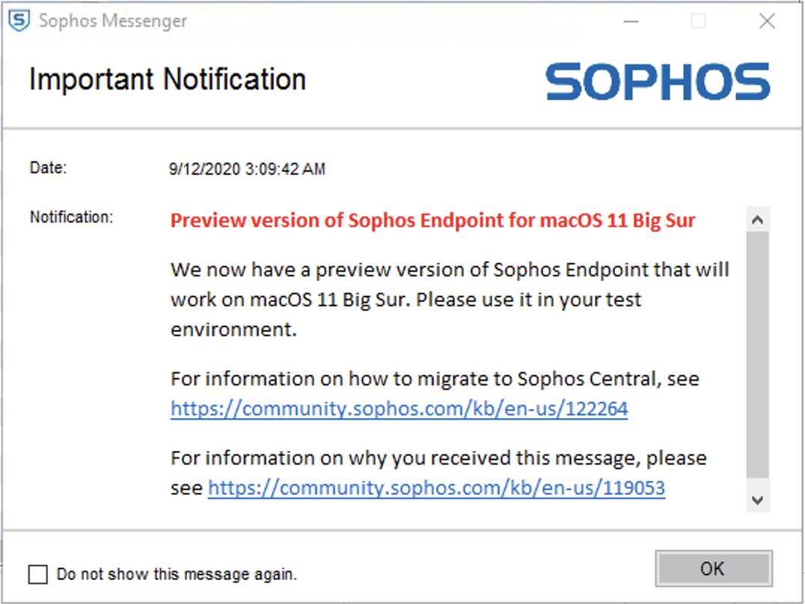Click the date value 9/12/2020 3:09:42 AM
This screenshot has width=805, height=604.
click(247, 169)
